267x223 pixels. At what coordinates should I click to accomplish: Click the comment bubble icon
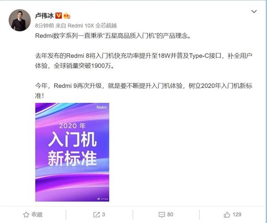pyautogui.click(x=162, y=215)
